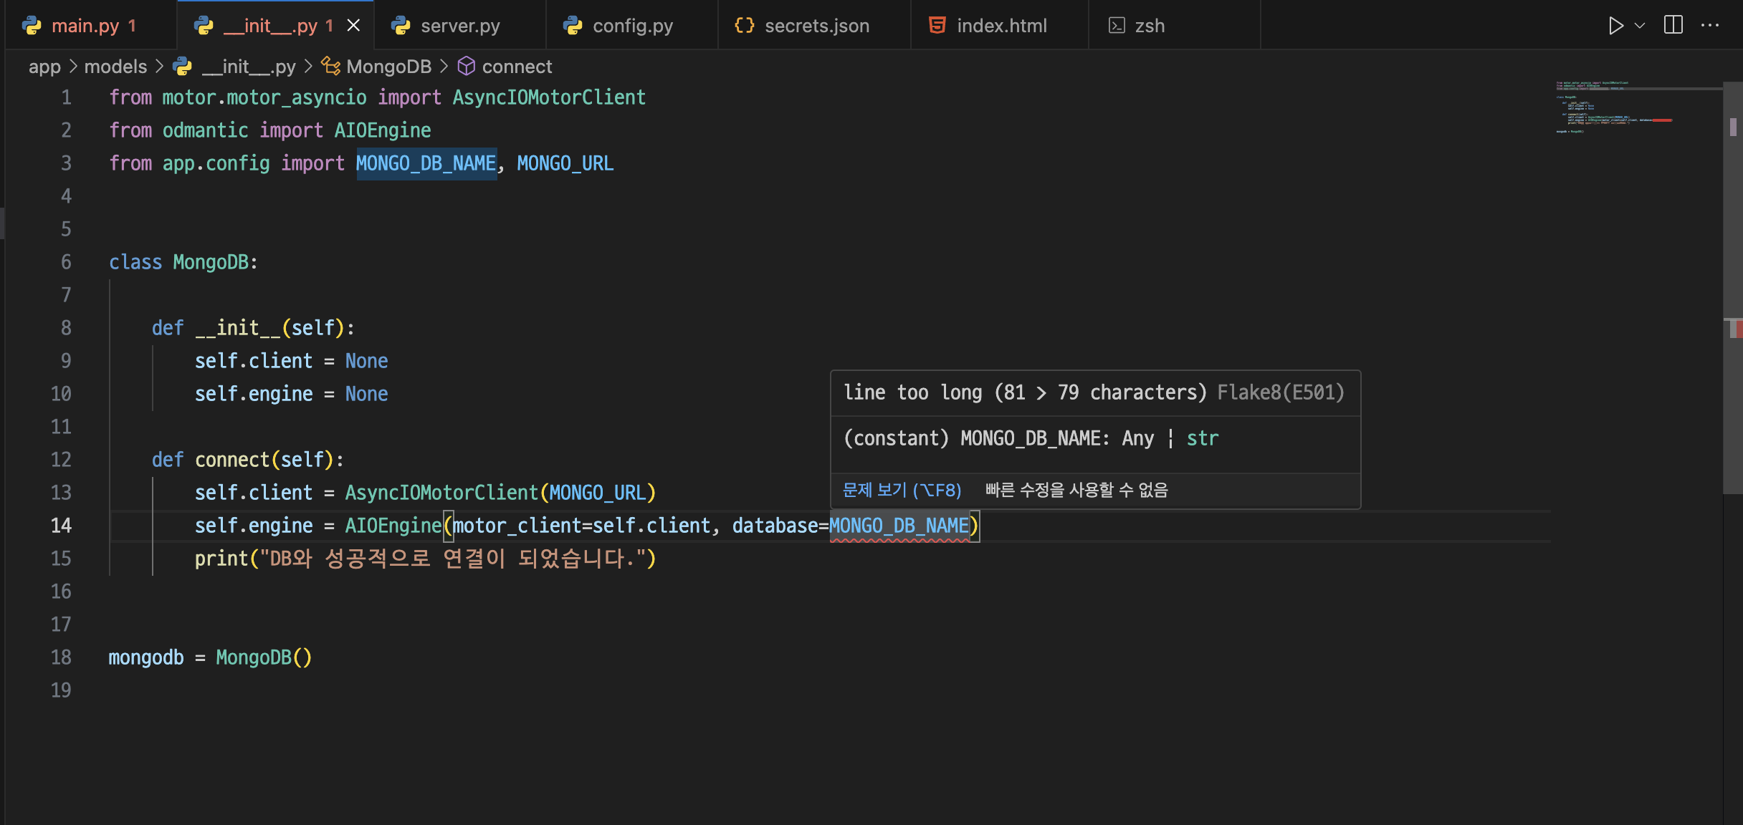Select the MongoDB class breadcrumb
The image size is (1743, 825).
point(388,67)
